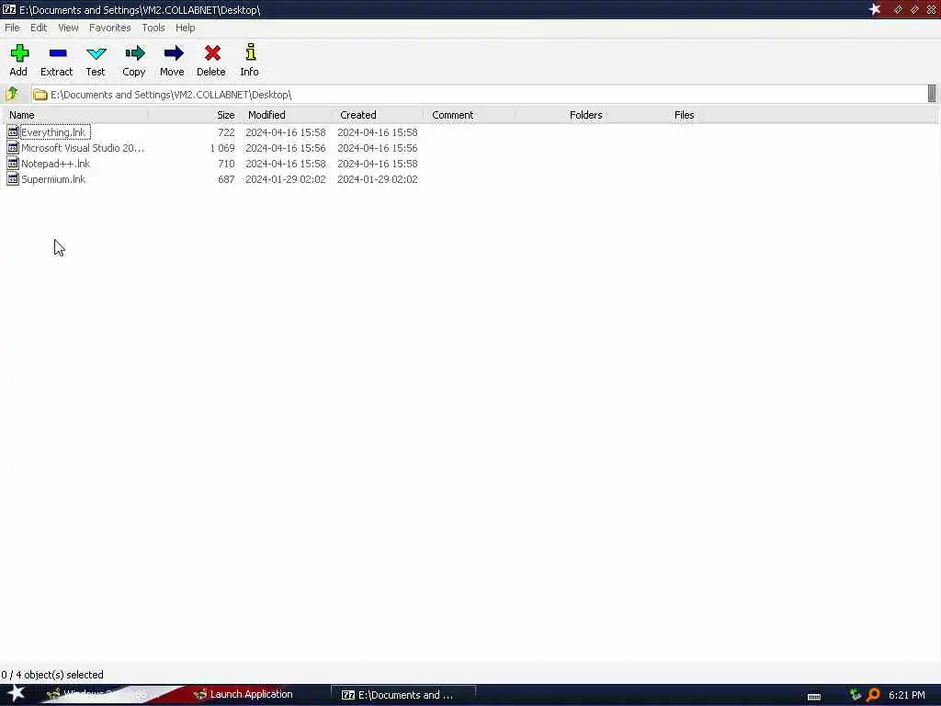Open the View menu
The image size is (941, 706).
[x=68, y=28]
